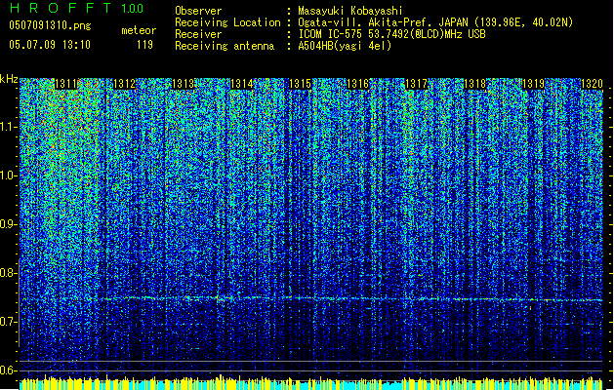The image size is (614, 390).
Task: Click the 1314 time marker
Action: pos(242,84)
